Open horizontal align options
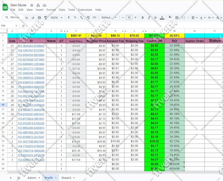Screen dimensions: 223x181 click(194, 18)
